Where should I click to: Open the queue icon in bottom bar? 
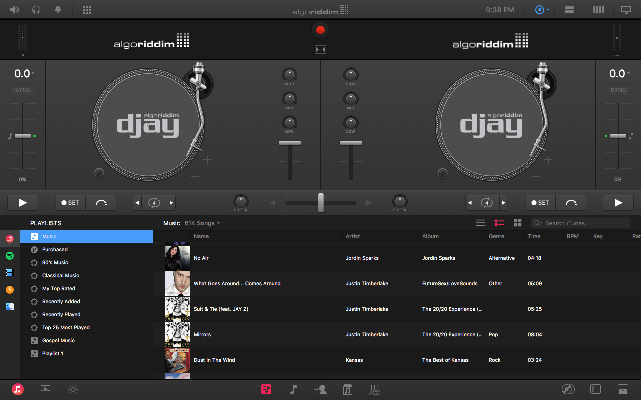[x=45, y=389]
